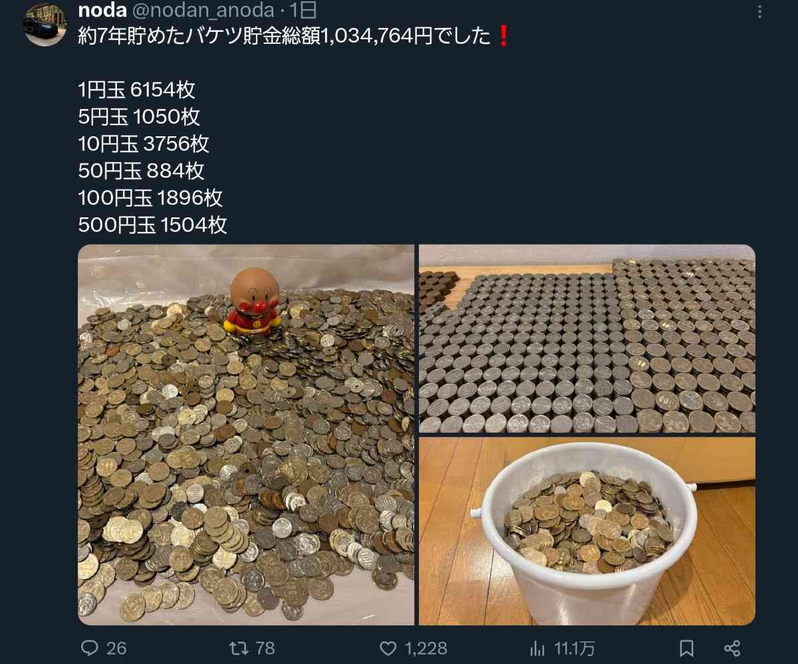Click the like count 1,228
798x664 pixels.
click(x=426, y=647)
